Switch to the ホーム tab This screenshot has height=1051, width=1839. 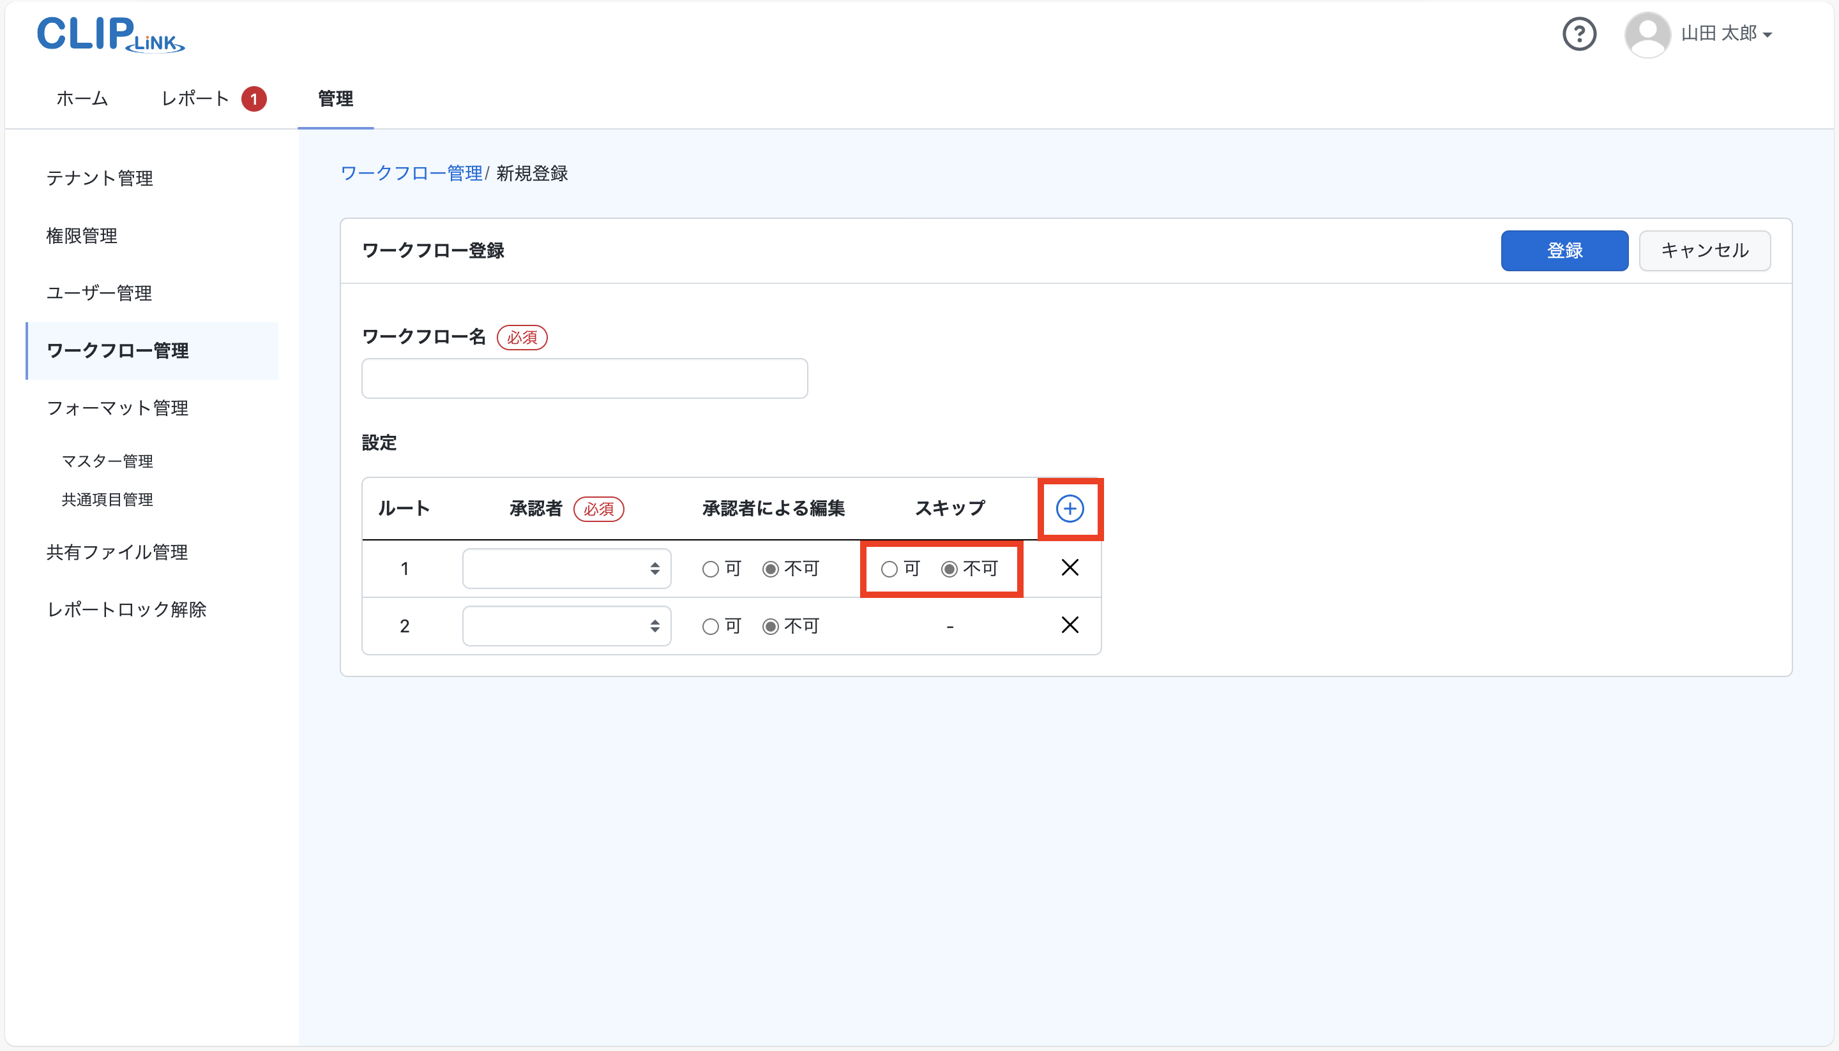82,98
